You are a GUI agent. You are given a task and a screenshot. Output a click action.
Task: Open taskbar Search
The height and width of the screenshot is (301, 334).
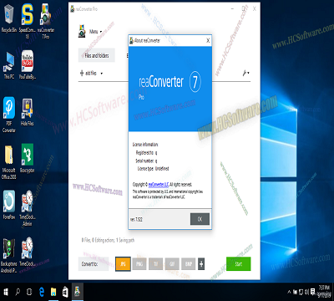[x=18, y=292]
